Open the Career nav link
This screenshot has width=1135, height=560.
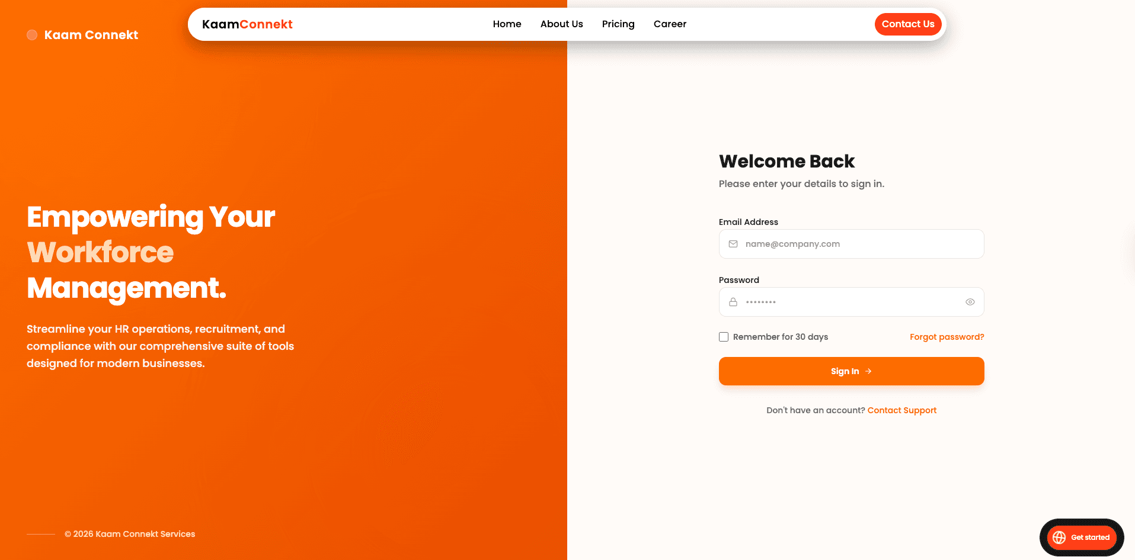[x=670, y=24]
